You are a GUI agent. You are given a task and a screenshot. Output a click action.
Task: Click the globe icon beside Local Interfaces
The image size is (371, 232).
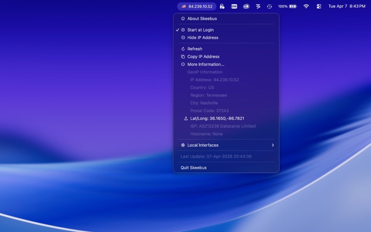[183, 145]
